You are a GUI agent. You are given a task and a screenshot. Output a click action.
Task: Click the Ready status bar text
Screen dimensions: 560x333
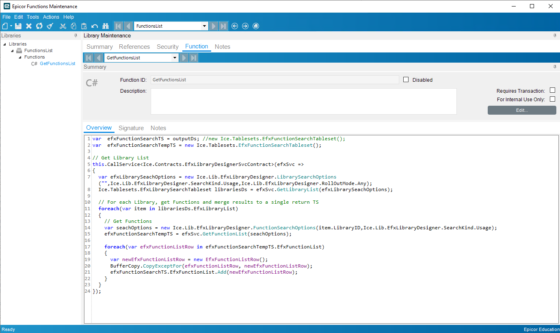8,329
